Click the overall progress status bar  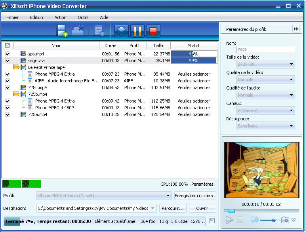tap(105, 221)
